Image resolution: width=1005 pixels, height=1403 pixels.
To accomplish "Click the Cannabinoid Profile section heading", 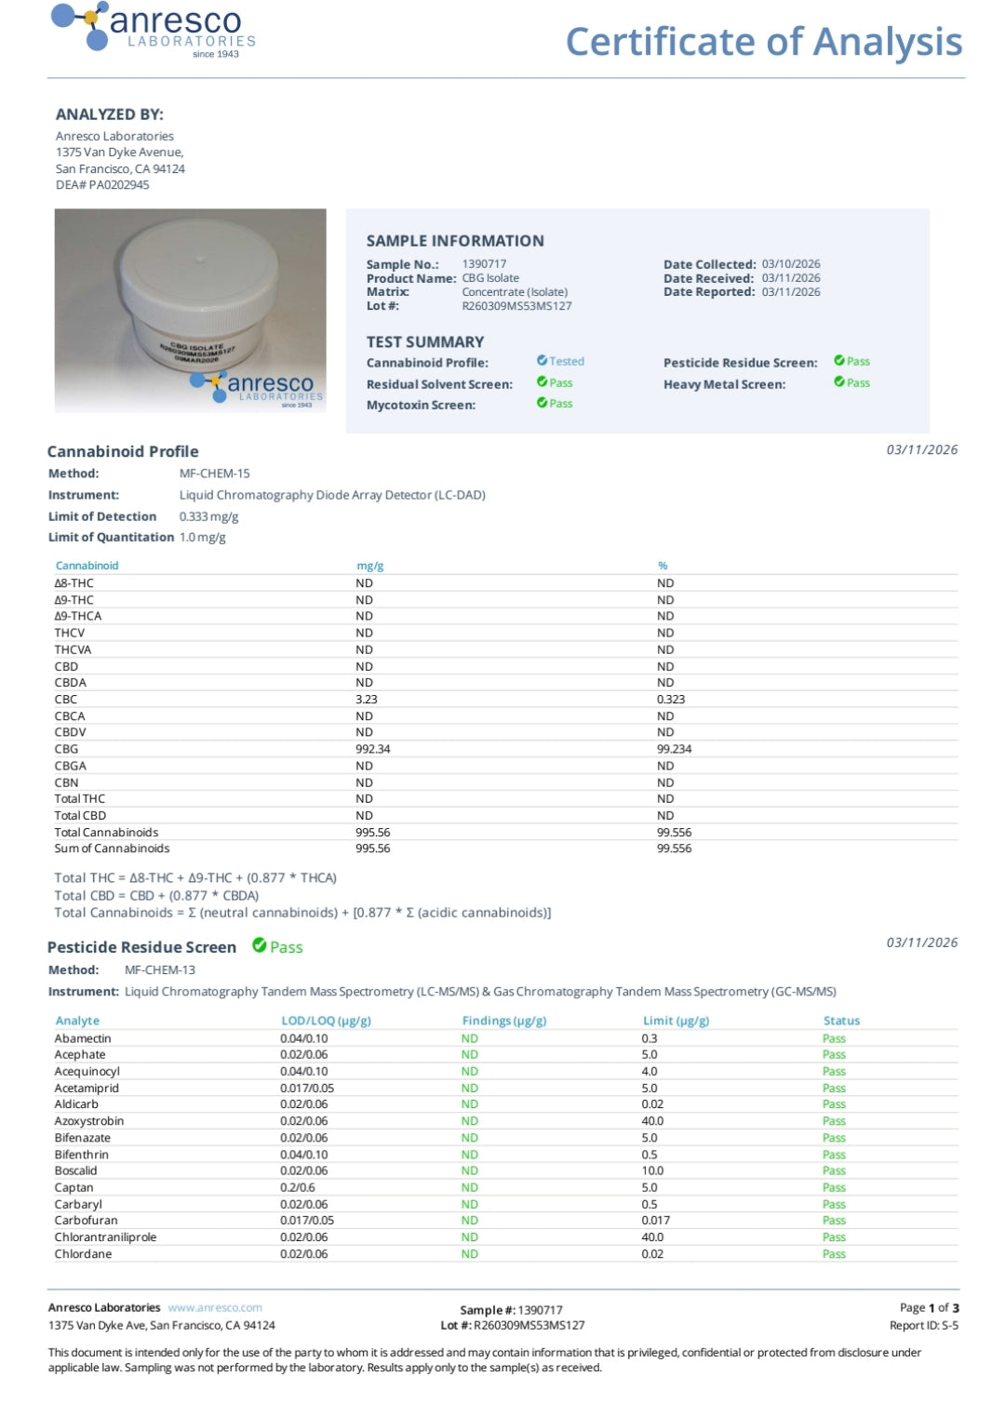I will pos(123,451).
